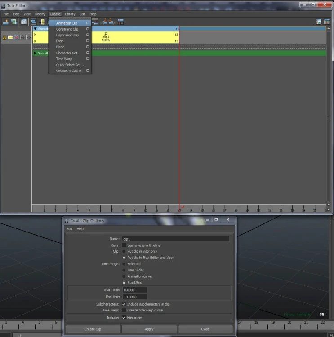334x337 pixels.
Task: Click the Frame All toolbar icon
Action: coord(33,22)
